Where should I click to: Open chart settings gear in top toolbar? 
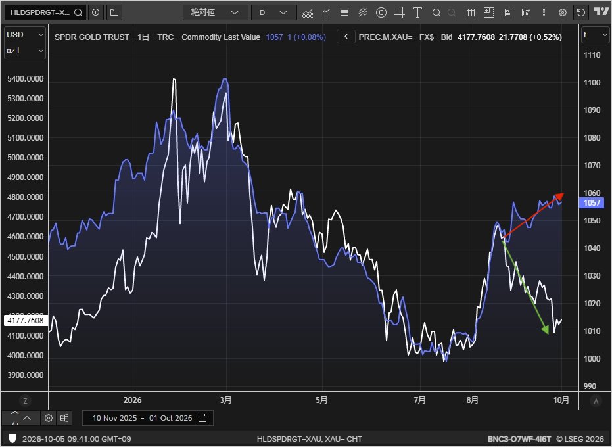coord(563,12)
